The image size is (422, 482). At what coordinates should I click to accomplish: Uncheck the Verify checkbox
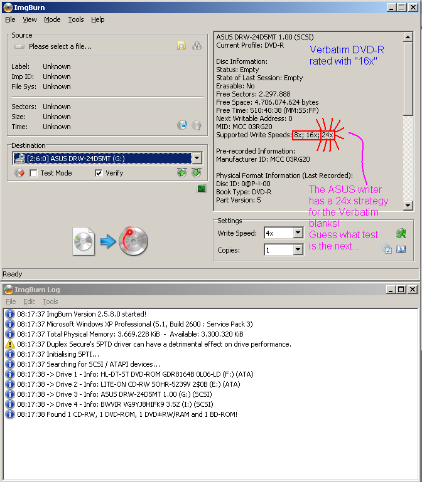(99, 173)
